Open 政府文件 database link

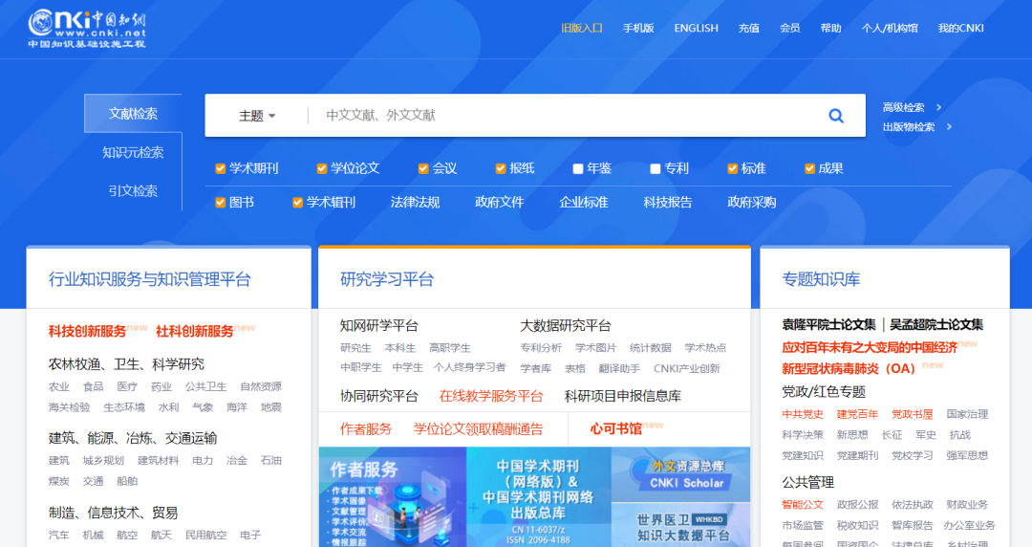click(500, 203)
